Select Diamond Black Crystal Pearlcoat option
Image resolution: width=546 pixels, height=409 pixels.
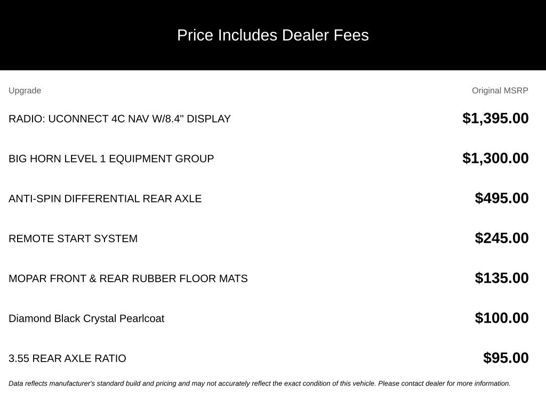coord(86,318)
